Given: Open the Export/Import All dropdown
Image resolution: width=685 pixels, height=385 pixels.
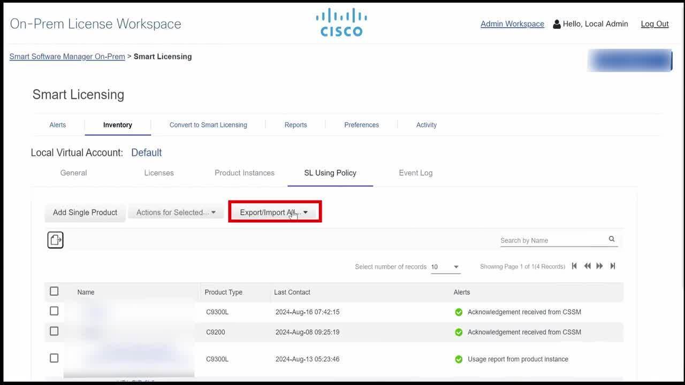Looking at the screenshot, I should click(275, 212).
